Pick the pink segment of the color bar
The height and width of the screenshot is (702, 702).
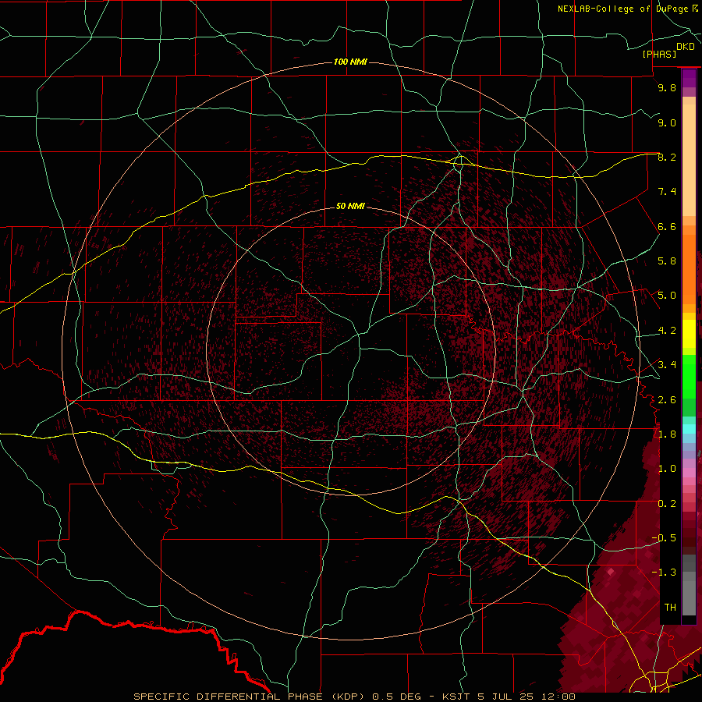point(689,472)
